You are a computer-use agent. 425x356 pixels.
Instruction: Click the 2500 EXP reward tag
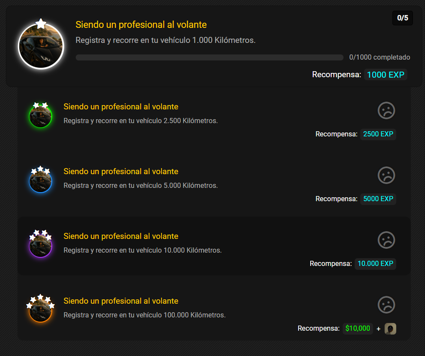pos(378,134)
